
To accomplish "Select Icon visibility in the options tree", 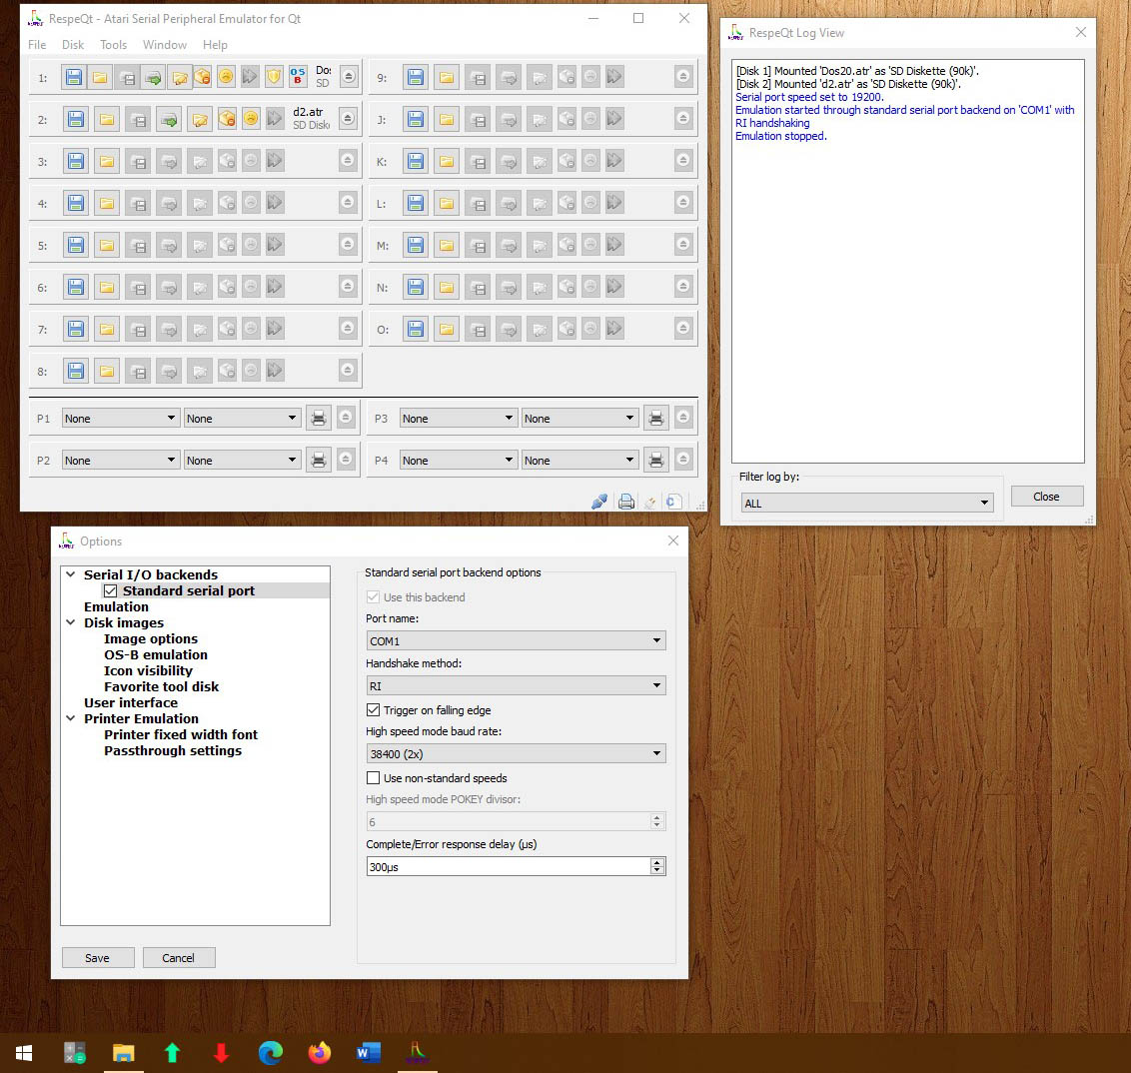I will 149,670.
